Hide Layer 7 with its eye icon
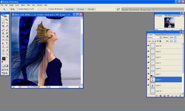185x111 pixels. (148, 74)
